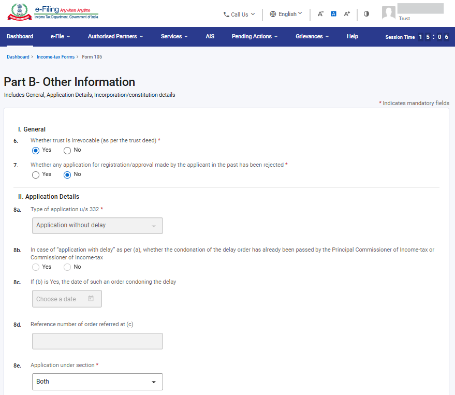Viewport: 455px width, 395px height.
Task: Click the default font size icon
Action: [x=333, y=14]
